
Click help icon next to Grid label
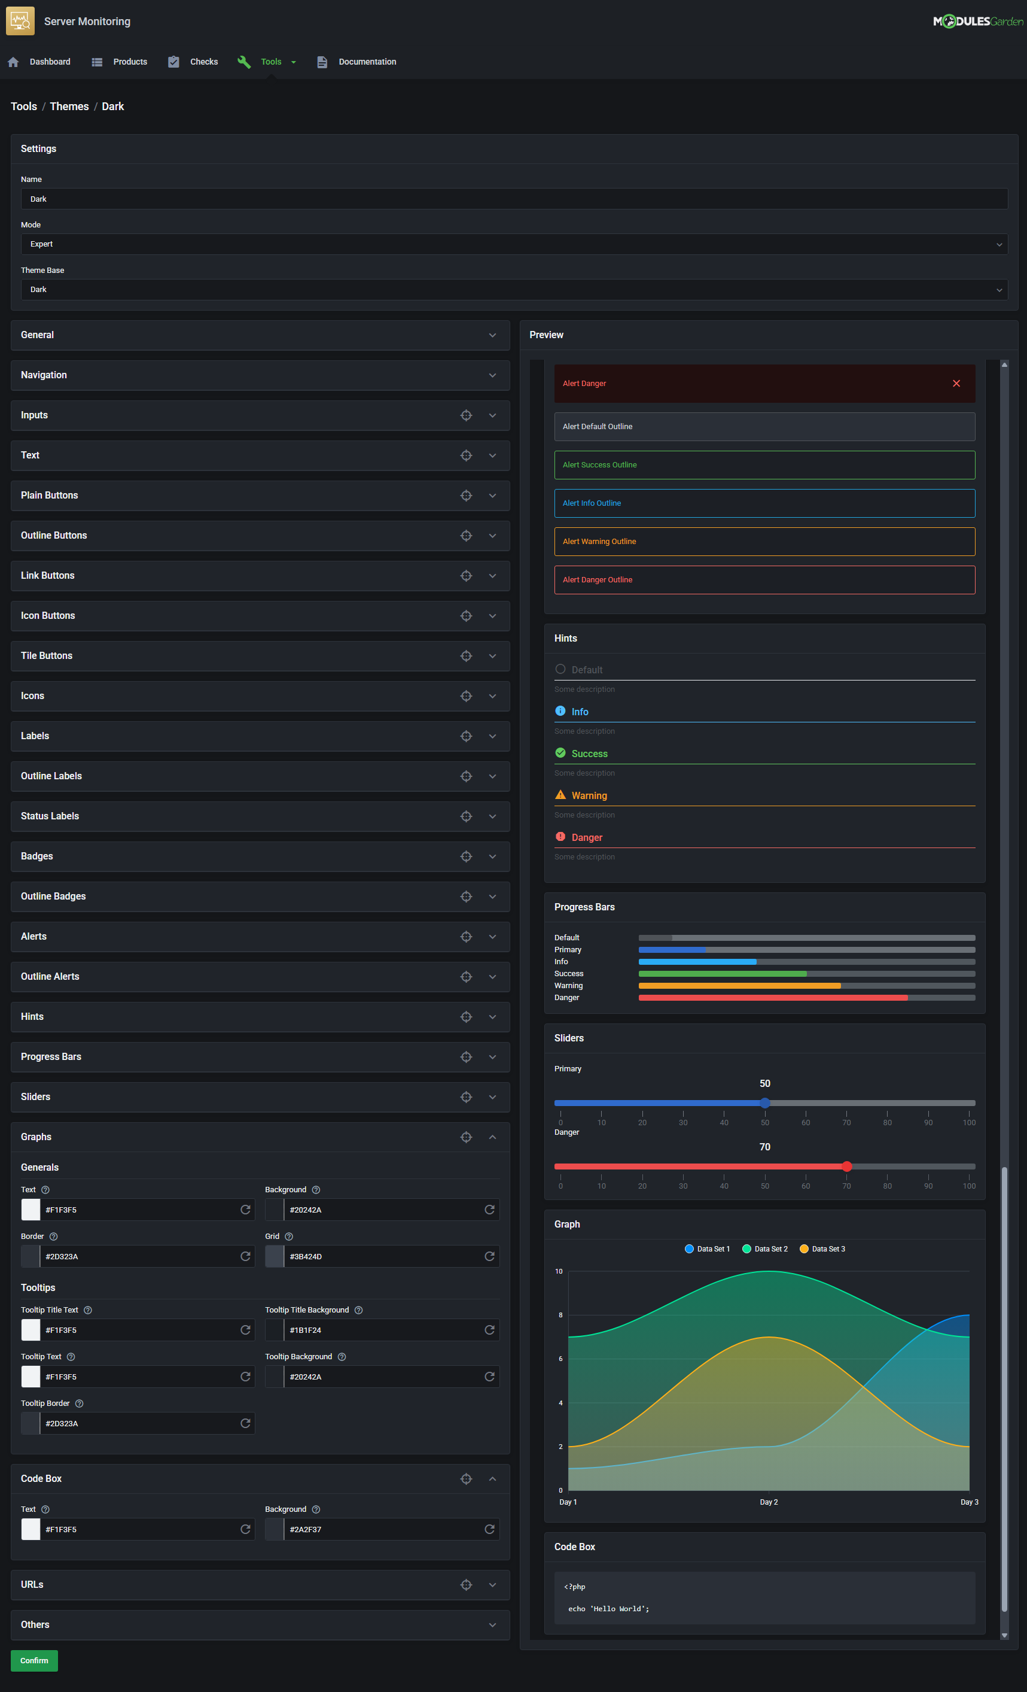click(x=289, y=1236)
